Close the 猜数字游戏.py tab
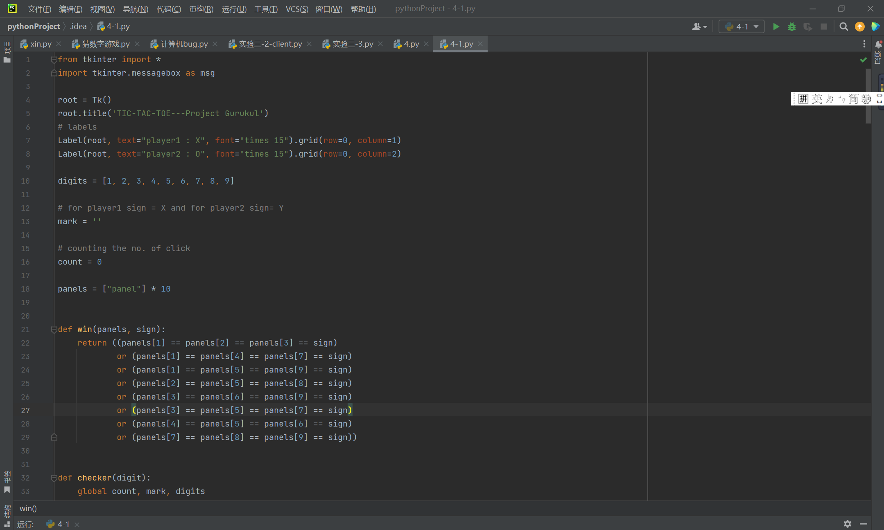The image size is (884, 530). (x=137, y=44)
